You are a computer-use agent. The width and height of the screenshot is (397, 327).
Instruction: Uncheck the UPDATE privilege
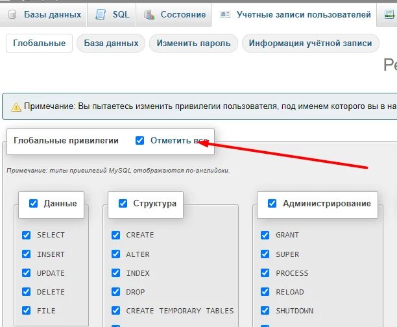click(26, 273)
